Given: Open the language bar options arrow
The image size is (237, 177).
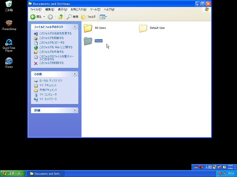Looking at the screenshot, I should coord(235,168).
